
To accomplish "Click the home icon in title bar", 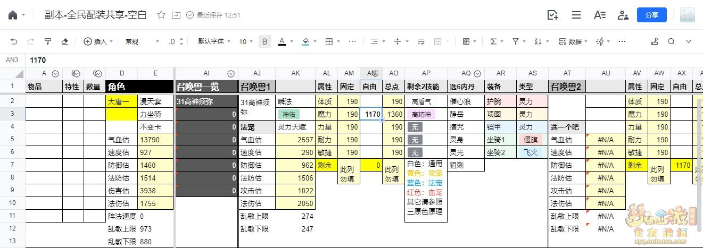I will [x=13, y=15].
